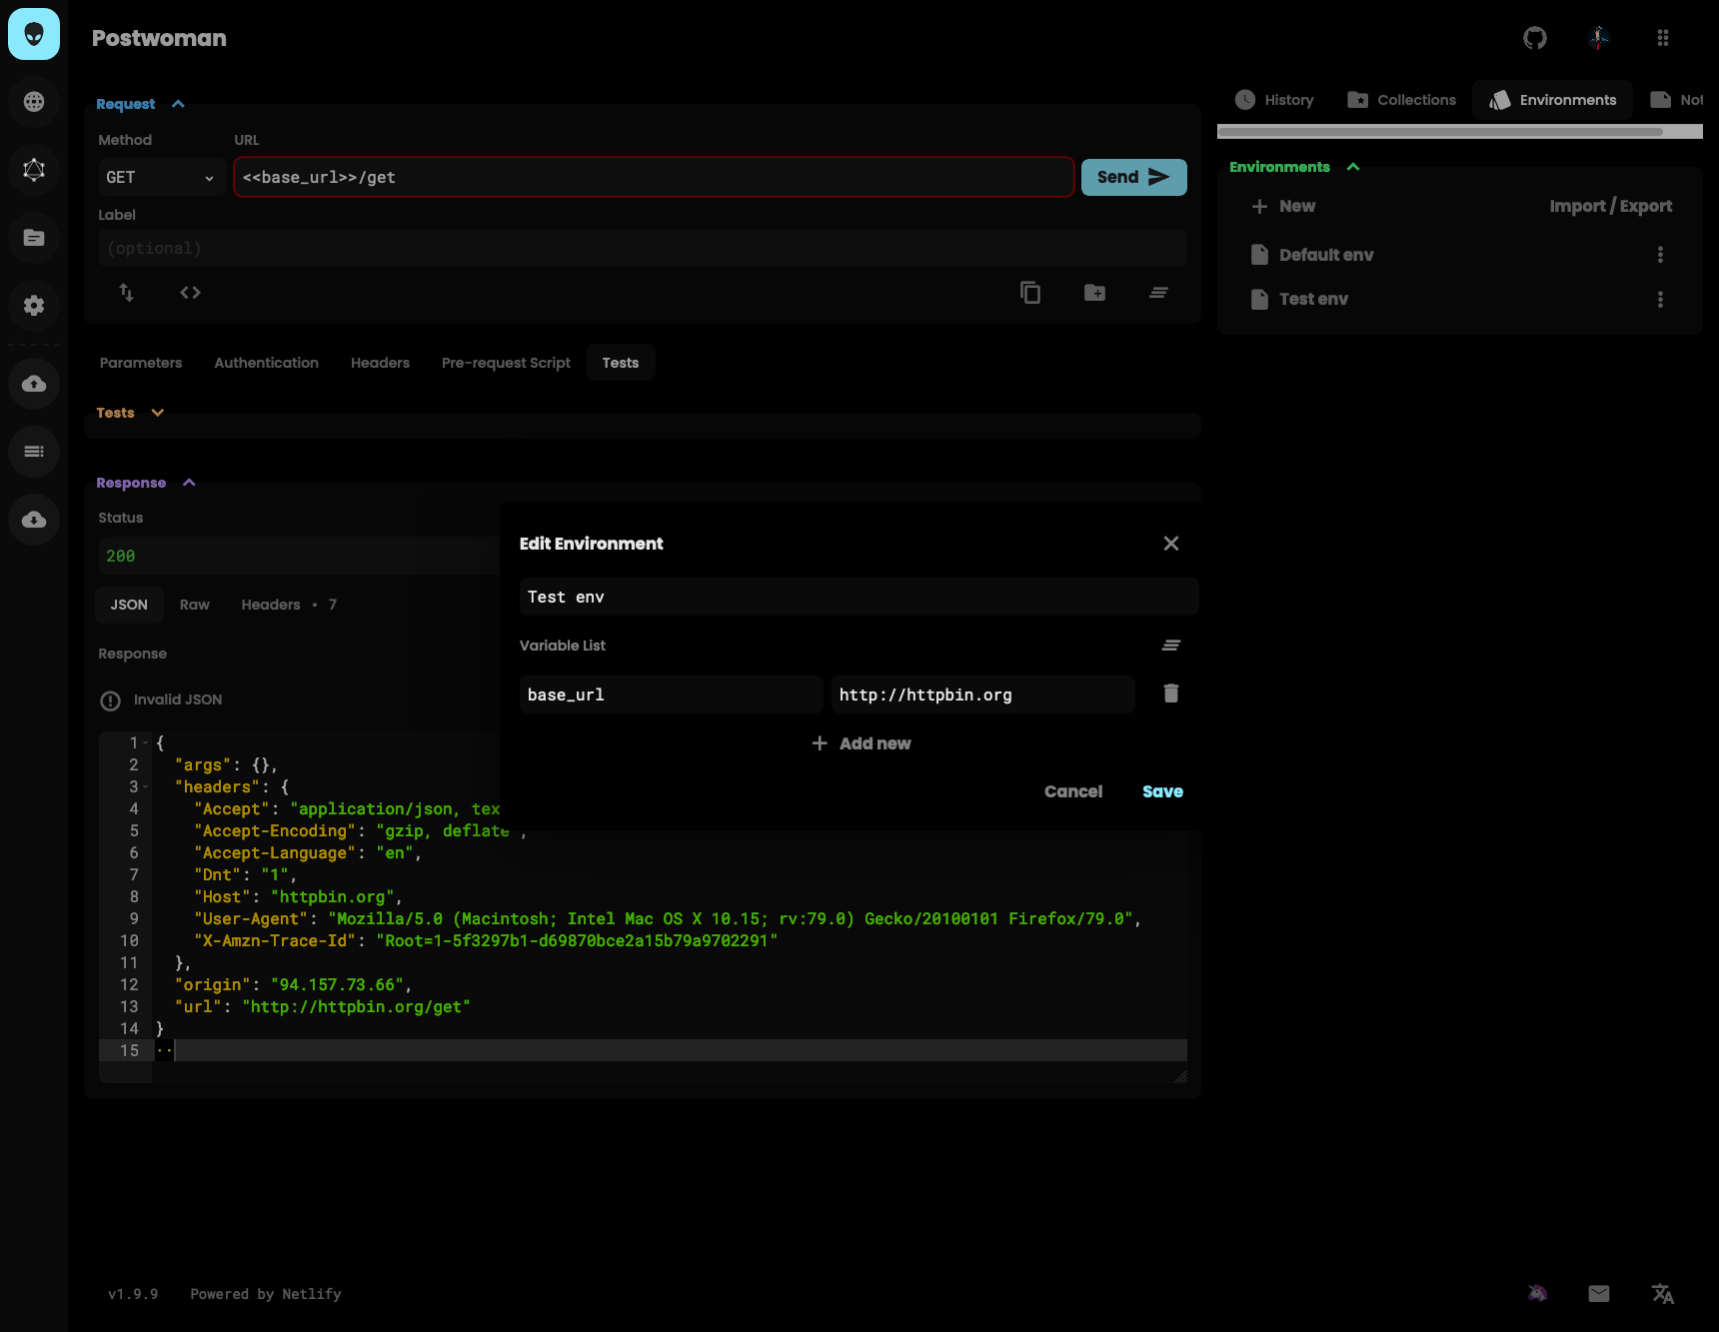Switch to the partially visible Notes tab
1719x1332 pixels.
coord(1677,100)
